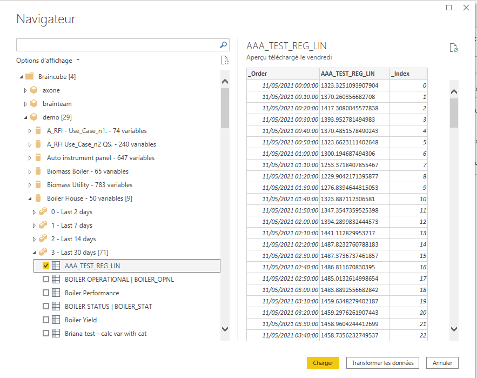This screenshot has width=477, height=378.
Task: Select the Braincube folder icon
Action: (30, 76)
